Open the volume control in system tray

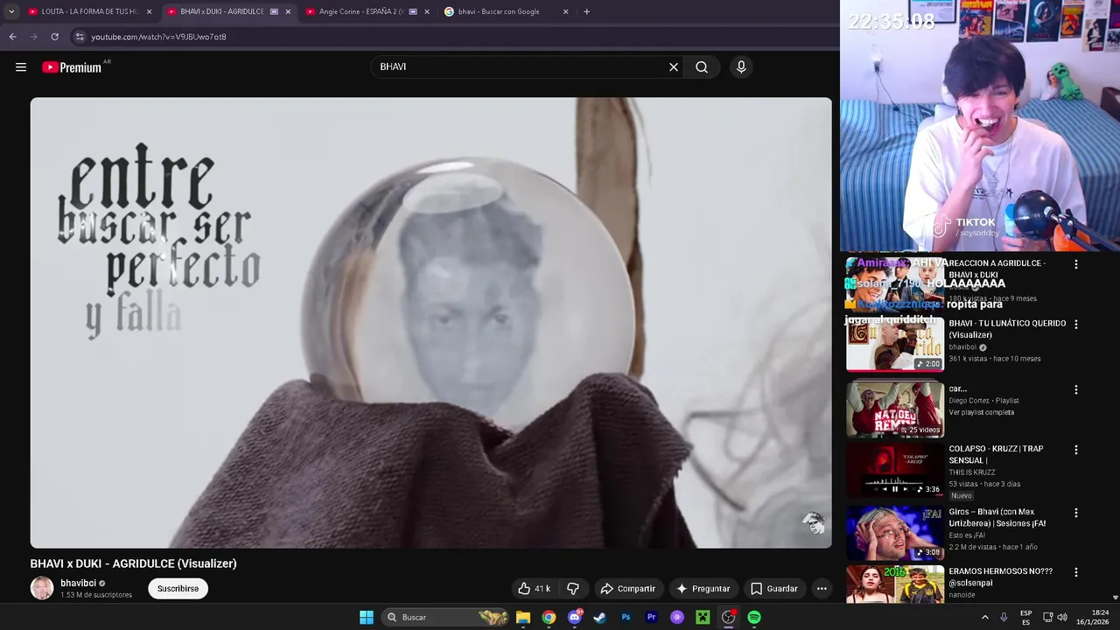[1062, 617]
